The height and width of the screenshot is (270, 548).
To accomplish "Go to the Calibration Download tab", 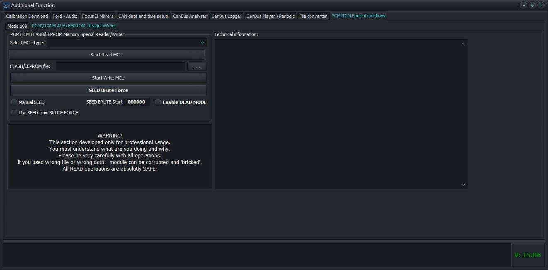I will point(27,16).
